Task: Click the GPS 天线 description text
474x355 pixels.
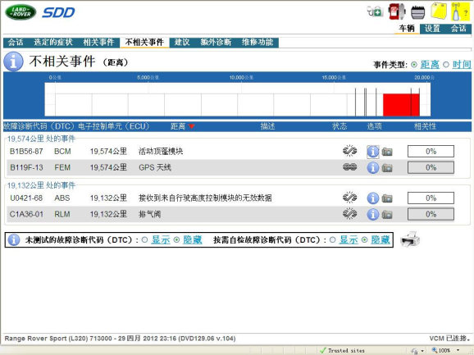Action: 155,167
